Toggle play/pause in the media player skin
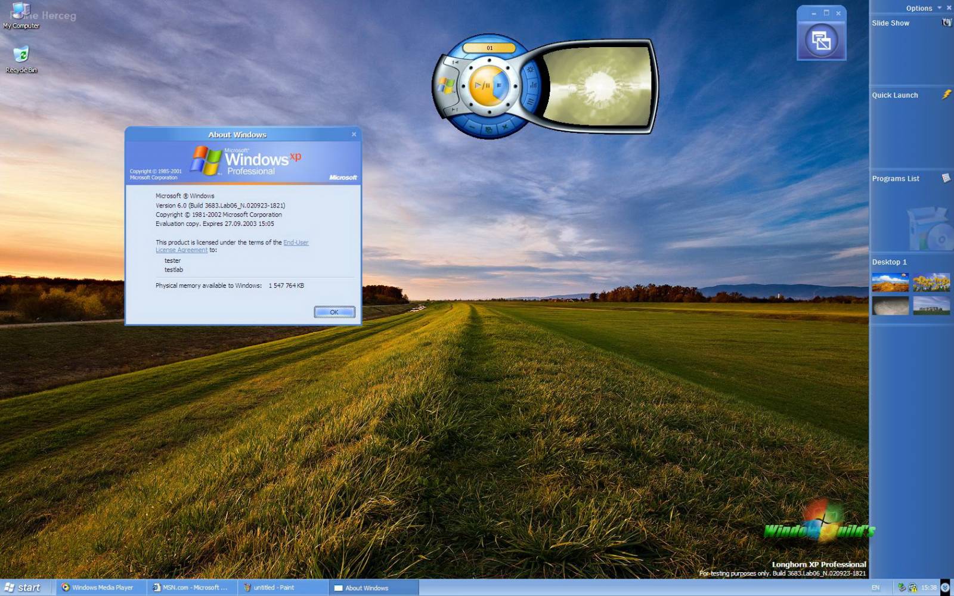This screenshot has height=596, width=954. click(x=482, y=86)
